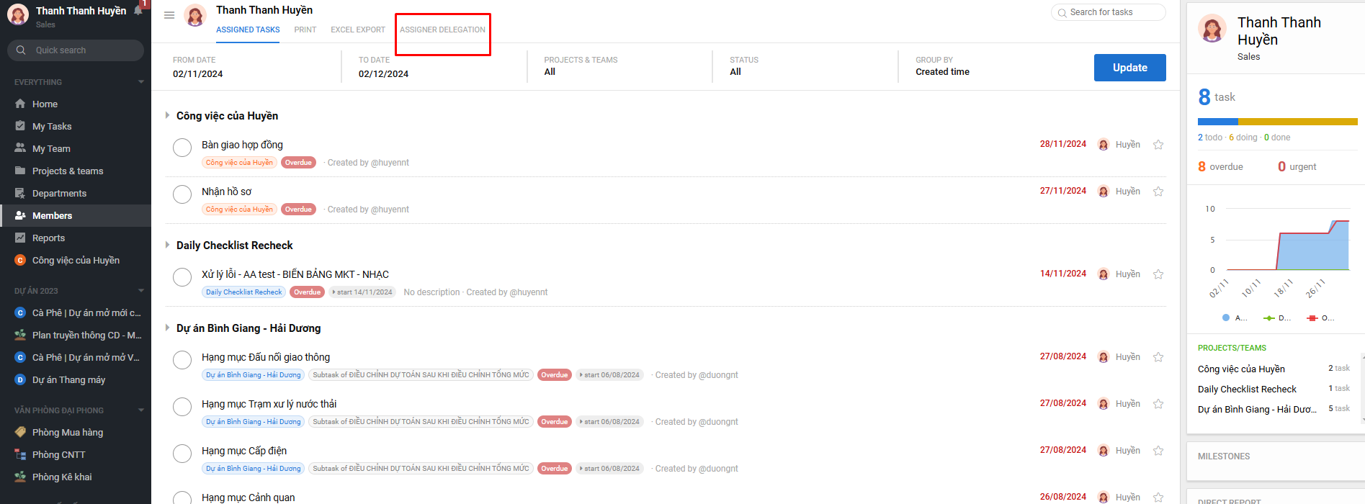This screenshot has height=504, width=1365.
Task: Set the From Date field
Action: (x=256, y=67)
